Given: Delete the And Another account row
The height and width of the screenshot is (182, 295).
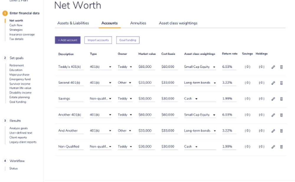Looking at the screenshot, I should point(281,131).
